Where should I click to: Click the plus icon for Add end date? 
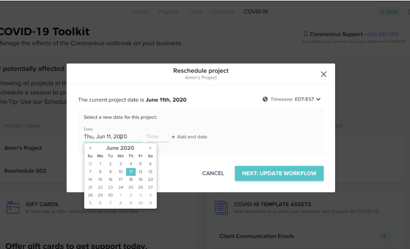(173, 137)
